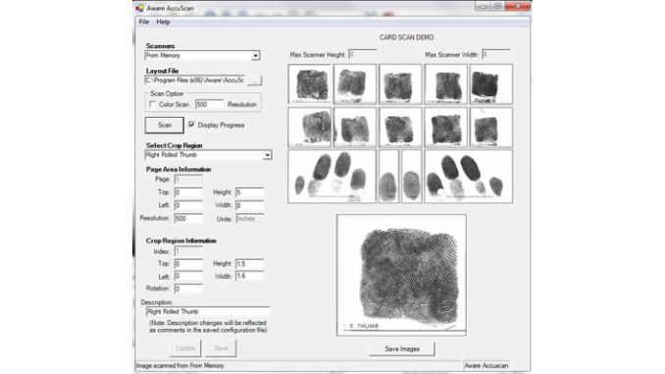The height and width of the screenshot is (374, 665).
Task: Select the right four-finger slap thumbnail
Action: (468, 176)
